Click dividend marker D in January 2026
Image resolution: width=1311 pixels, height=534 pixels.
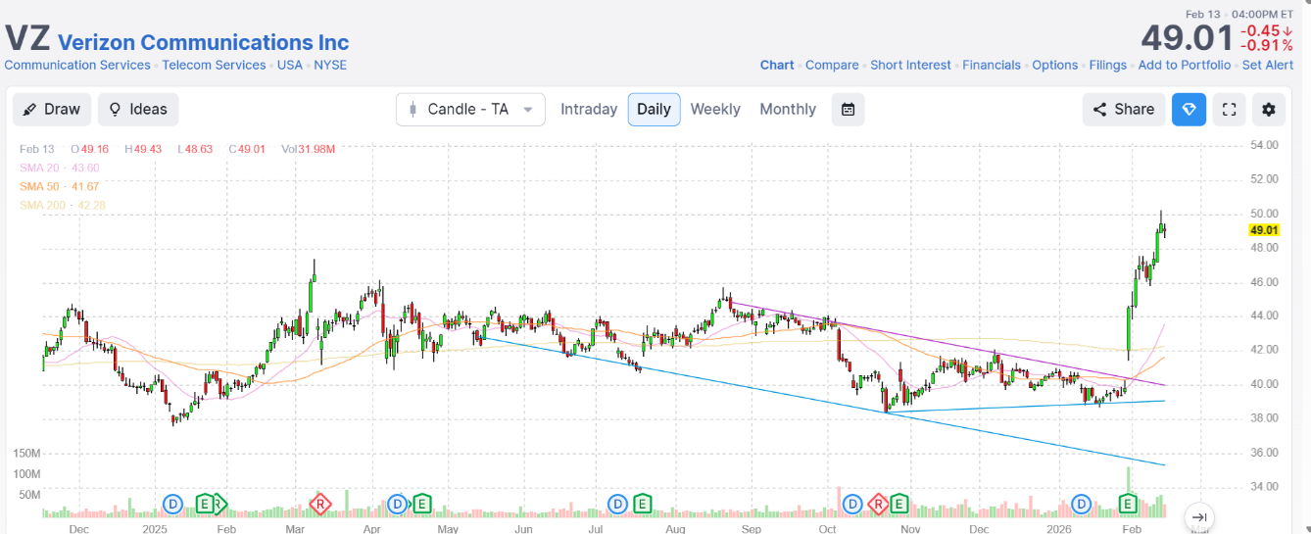pos(1082,504)
